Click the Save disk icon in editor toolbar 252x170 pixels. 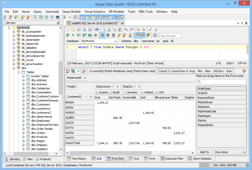[x=79, y=30]
